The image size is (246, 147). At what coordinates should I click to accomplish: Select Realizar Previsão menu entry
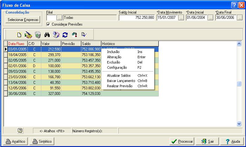point(128,86)
